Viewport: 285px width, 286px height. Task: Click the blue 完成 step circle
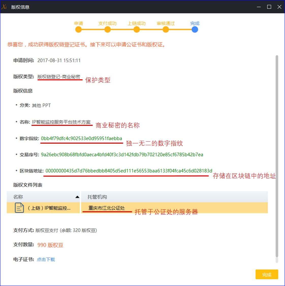[x=195, y=29]
